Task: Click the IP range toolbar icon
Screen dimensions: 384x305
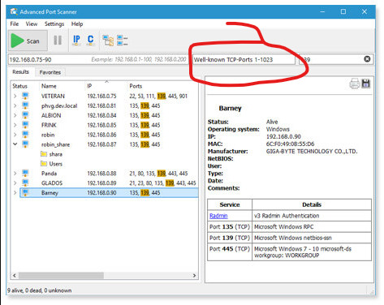Action: point(76,40)
